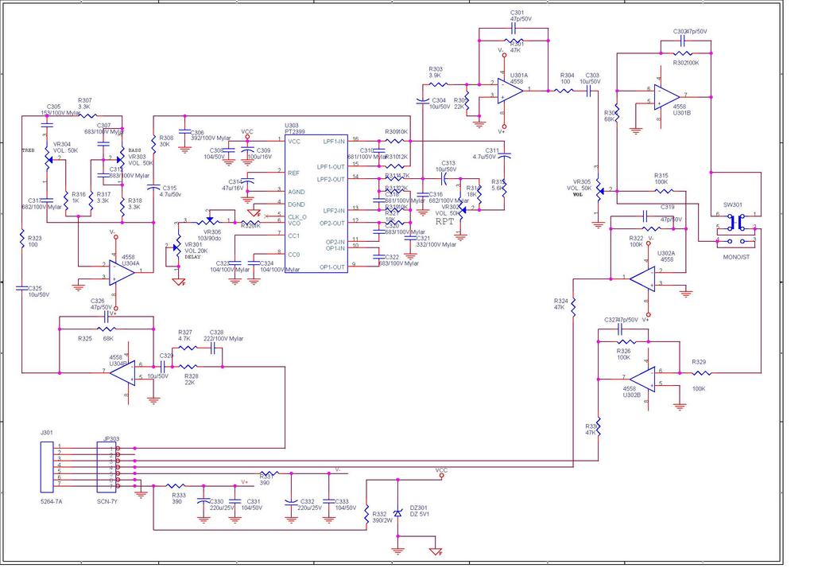The height and width of the screenshot is (576, 814).
Task: Select the VR305 volume potentiometer symbol
Action: [599, 191]
